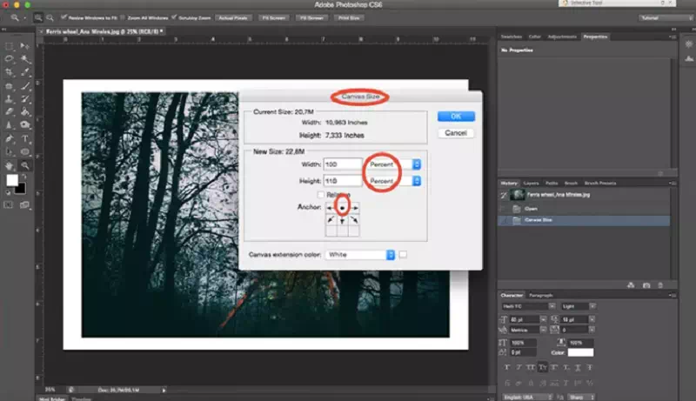Select the middle-center anchor down arrow
This screenshot has height=401, width=696.
coord(342,220)
